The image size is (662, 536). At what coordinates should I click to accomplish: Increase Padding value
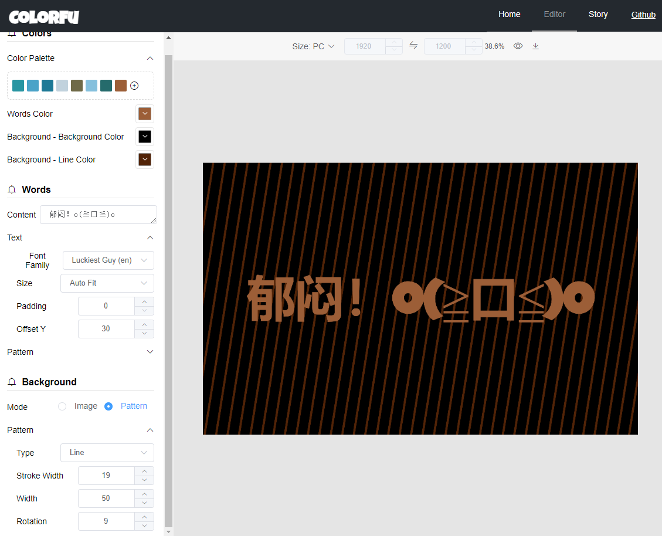coord(144,301)
